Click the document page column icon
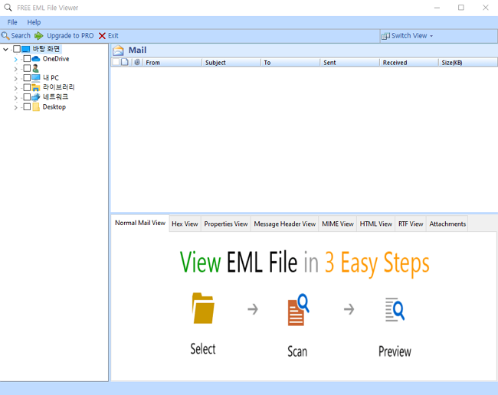Image resolution: width=498 pixels, height=395 pixels. coord(125,62)
